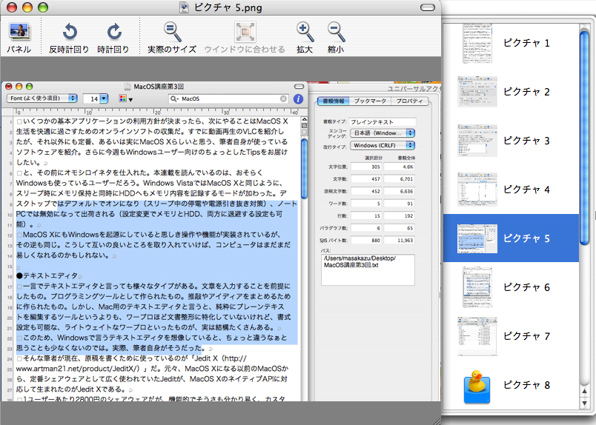The image size is (596, 425).
Task: Click drawer scrollbar blue thumb
Action: [x=584, y=138]
